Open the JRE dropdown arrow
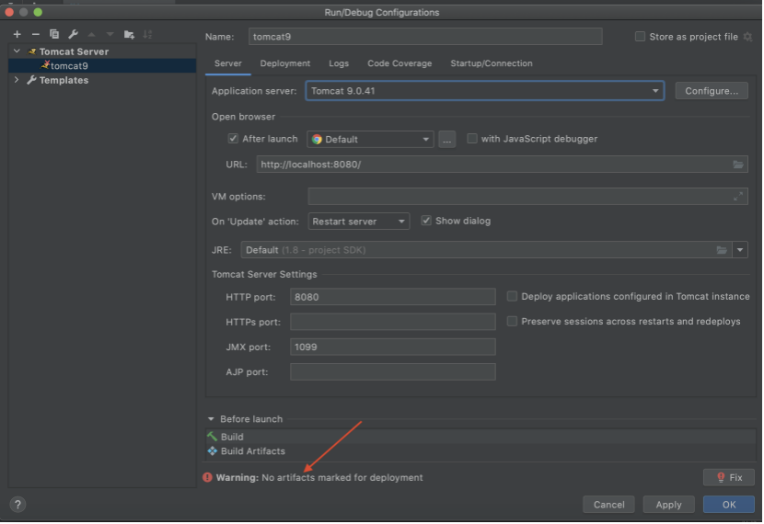 coord(740,250)
